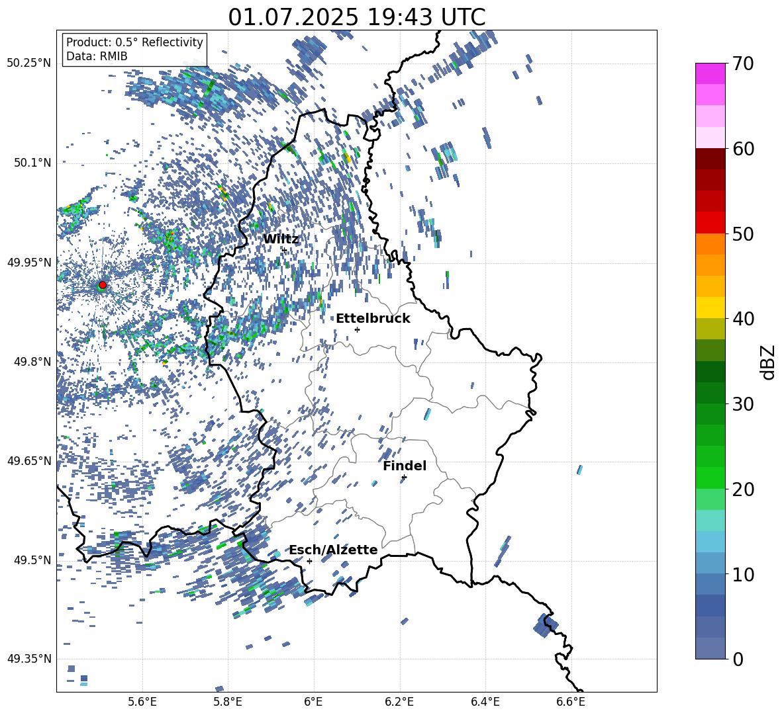This screenshot has width=784, height=715.
Task: Click the 5.6°E longitude label
Action: (142, 702)
